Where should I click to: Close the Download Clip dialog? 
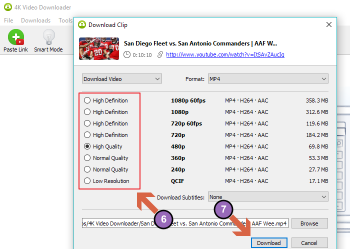pos(328,24)
